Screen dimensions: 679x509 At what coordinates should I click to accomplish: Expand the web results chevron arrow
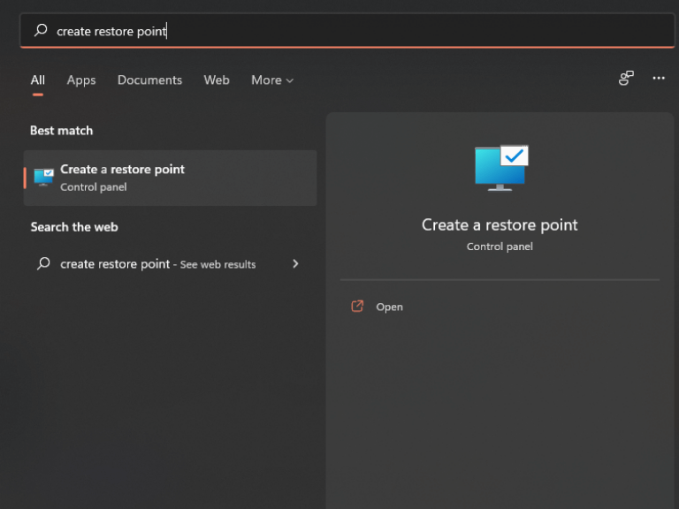coord(296,263)
